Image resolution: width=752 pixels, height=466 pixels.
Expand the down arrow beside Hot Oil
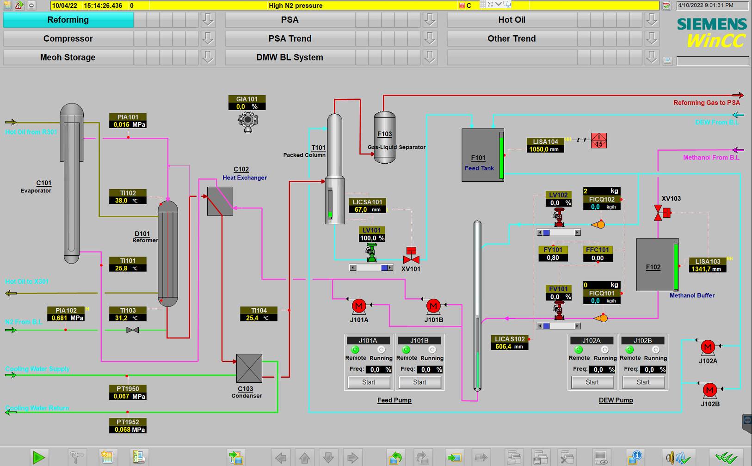652,20
